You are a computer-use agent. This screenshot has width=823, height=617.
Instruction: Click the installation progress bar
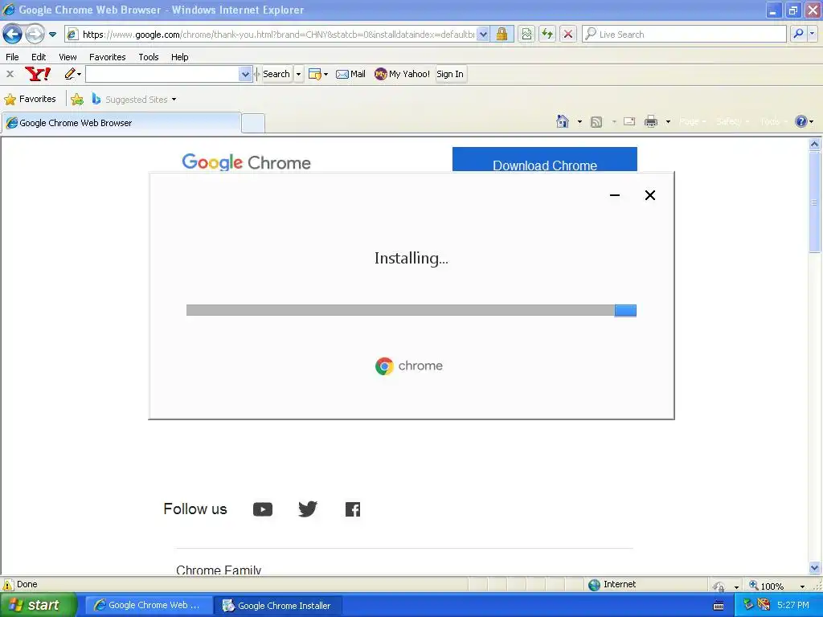(411, 310)
